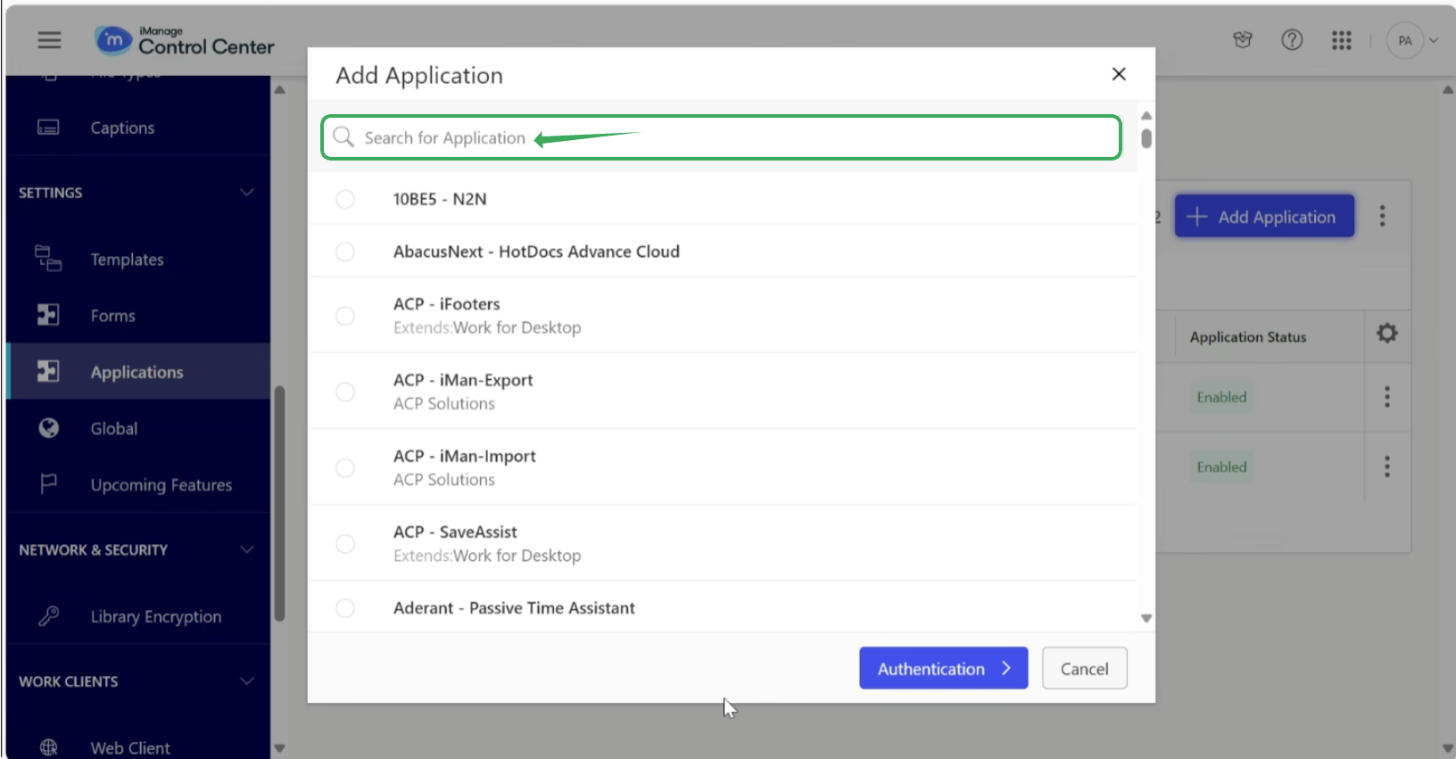
Task: Click the search magnifier icon in the dialog
Action: [x=343, y=137]
